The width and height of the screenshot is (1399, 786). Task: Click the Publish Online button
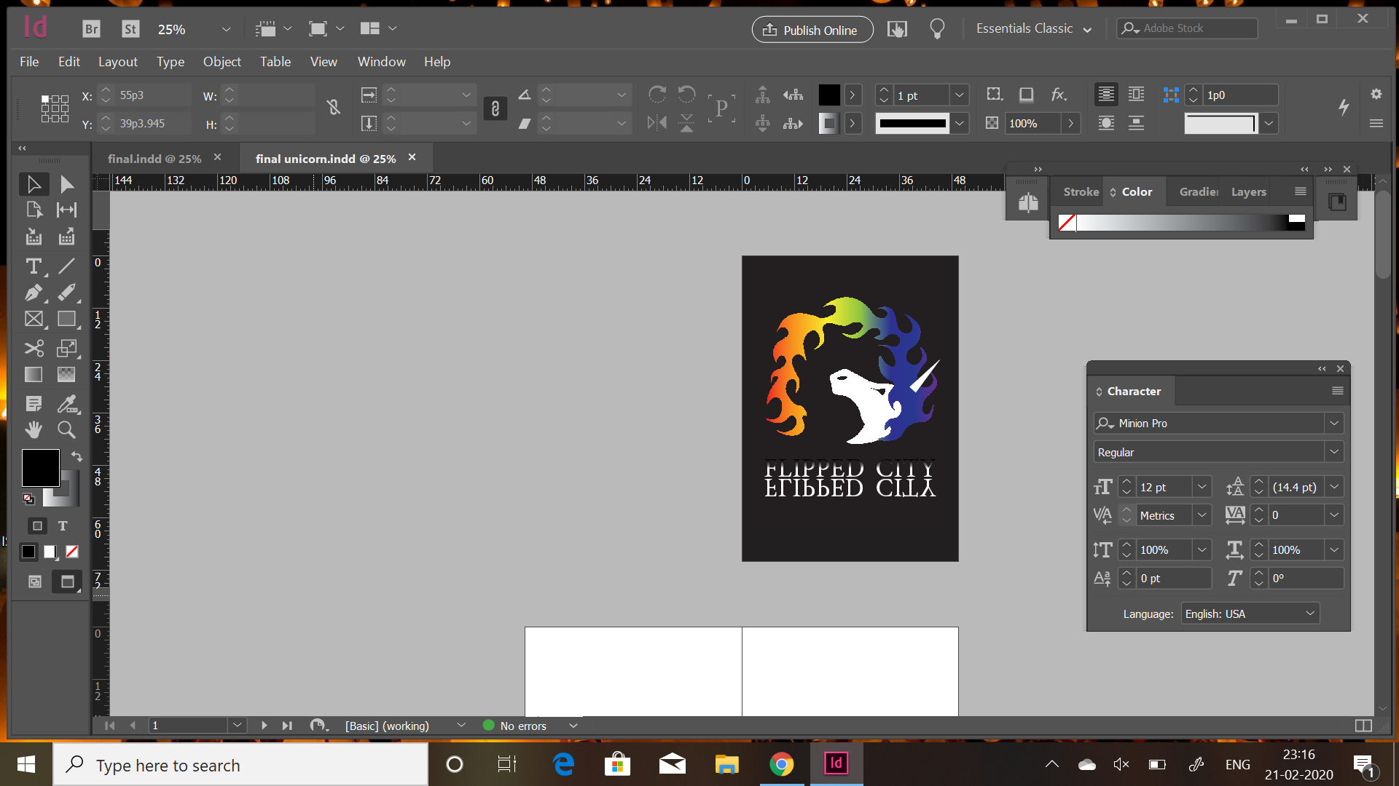point(812,30)
